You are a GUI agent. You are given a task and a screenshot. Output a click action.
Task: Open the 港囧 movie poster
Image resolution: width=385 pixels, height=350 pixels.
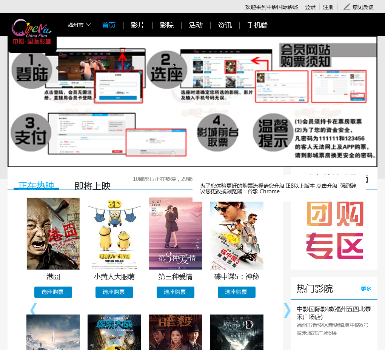click(x=53, y=234)
